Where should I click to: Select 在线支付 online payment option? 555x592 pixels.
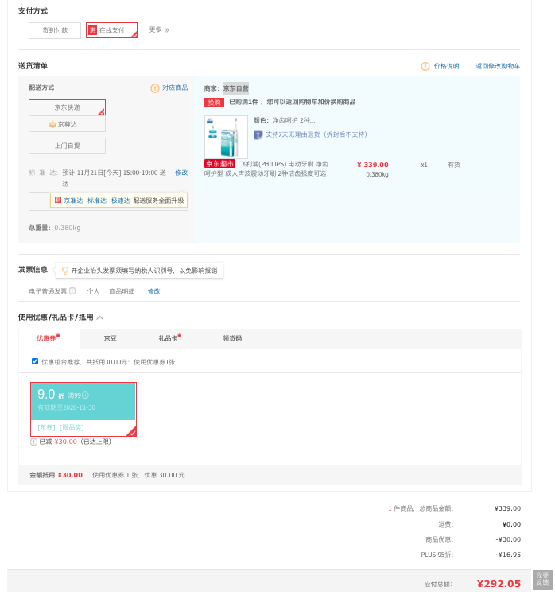point(111,30)
